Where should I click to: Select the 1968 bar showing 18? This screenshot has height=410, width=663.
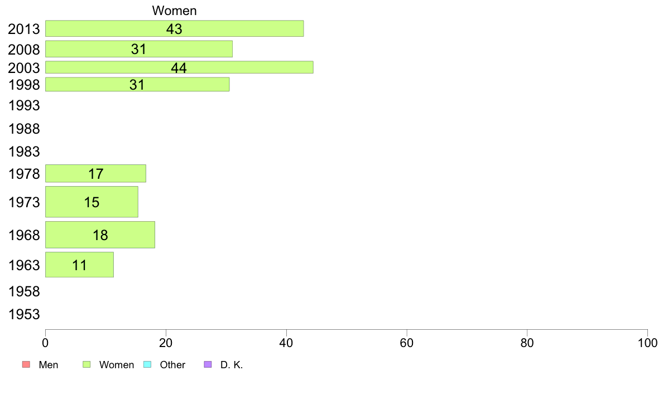pyautogui.click(x=100, y=235)
